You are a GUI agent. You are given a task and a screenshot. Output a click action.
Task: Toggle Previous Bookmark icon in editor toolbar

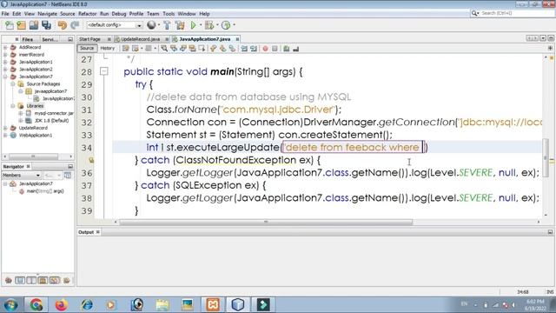coord(213,49)
